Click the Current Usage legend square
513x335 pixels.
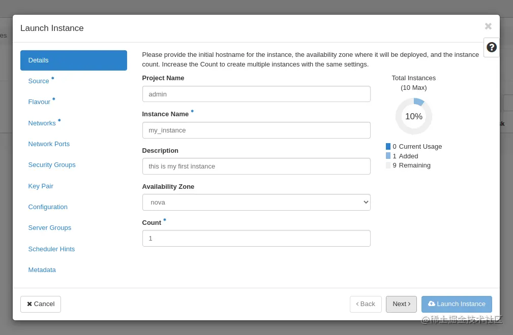click(x=388, y=146)
